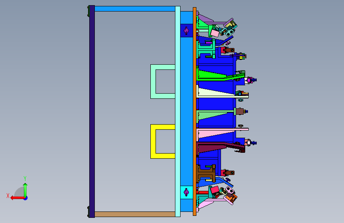The height and width of the screenshot is (223, 344).
Task: Select the mint green U-shaped handle bracket
Action: 153,81
